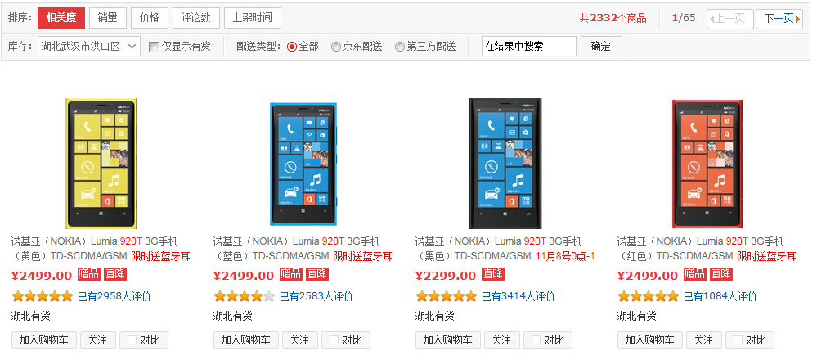Sort results by 销量
Image resolution: width=817 pixels, height=360 pixels.
point(108,18)
